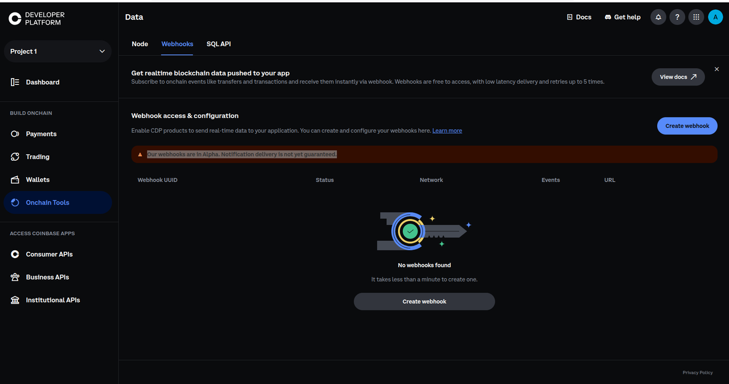Click the gray Create webhook button

(424, 301)
